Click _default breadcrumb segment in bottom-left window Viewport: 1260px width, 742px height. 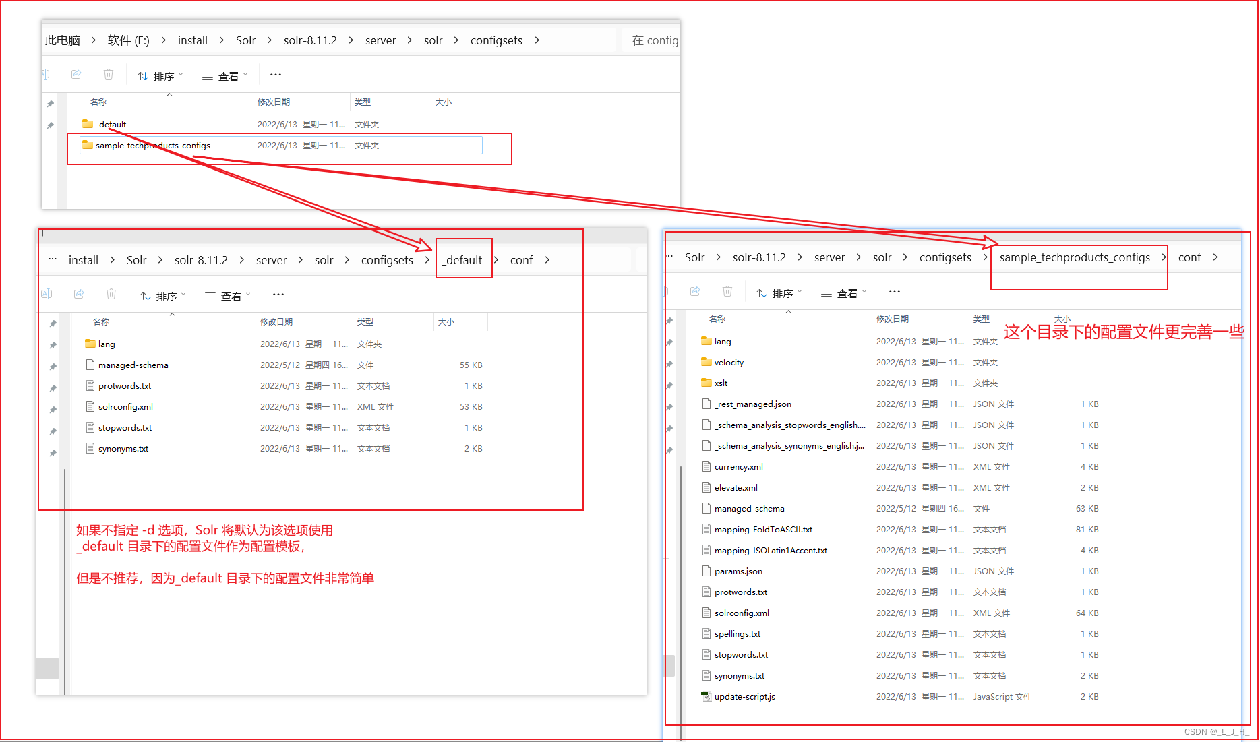click(x=462, y=260)
